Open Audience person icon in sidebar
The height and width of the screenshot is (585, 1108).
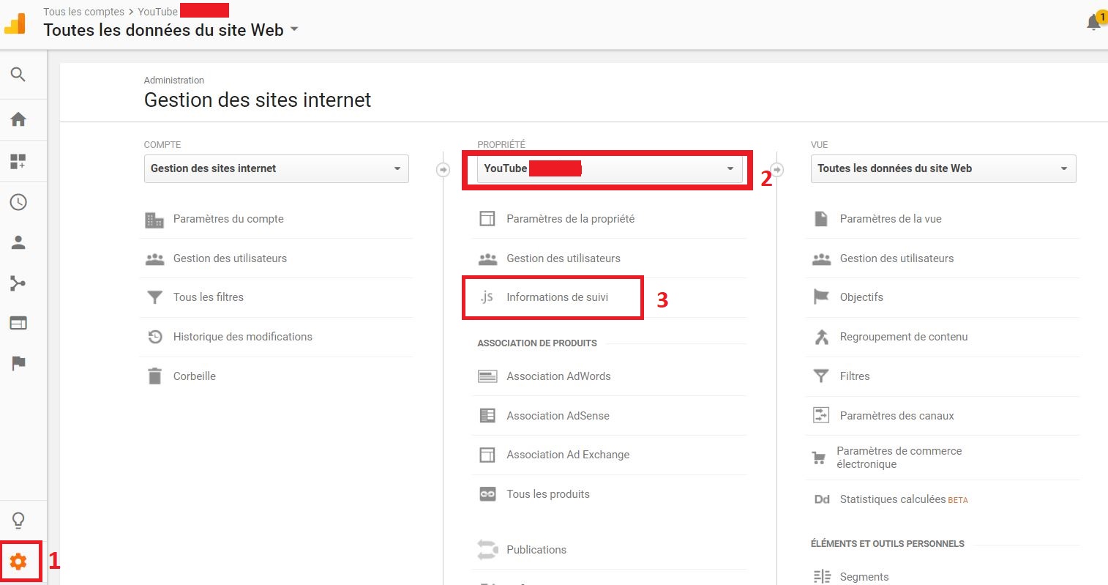click(x=18, y=242)
